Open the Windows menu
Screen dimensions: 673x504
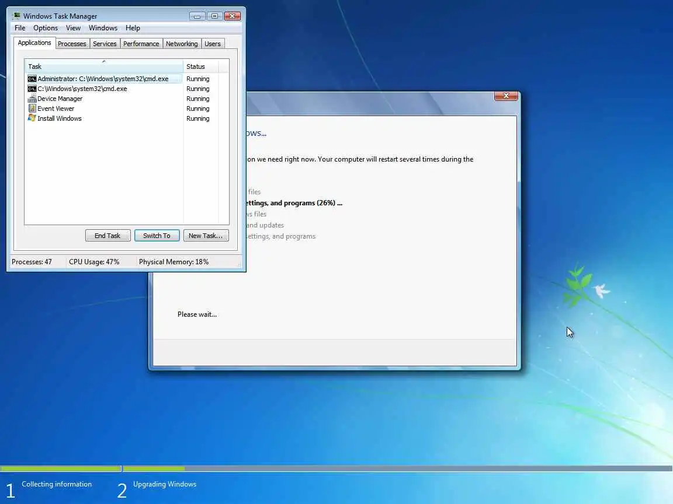coord(103,28)
